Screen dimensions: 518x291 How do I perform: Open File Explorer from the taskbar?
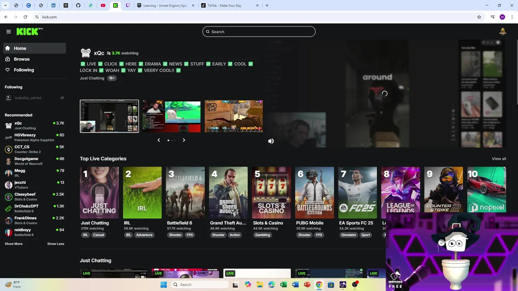click(x=259, y=285)
